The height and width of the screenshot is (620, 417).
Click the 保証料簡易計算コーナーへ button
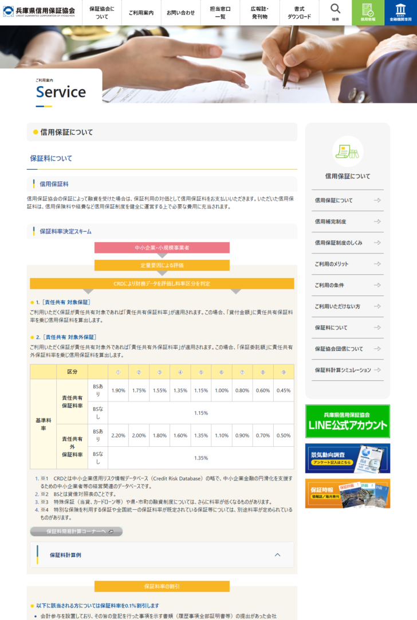pyautogui.click(x=76, y=532)
